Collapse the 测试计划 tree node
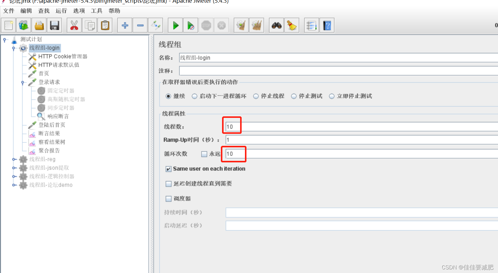This screenshot has width=498, height=273. coord(5,39)
